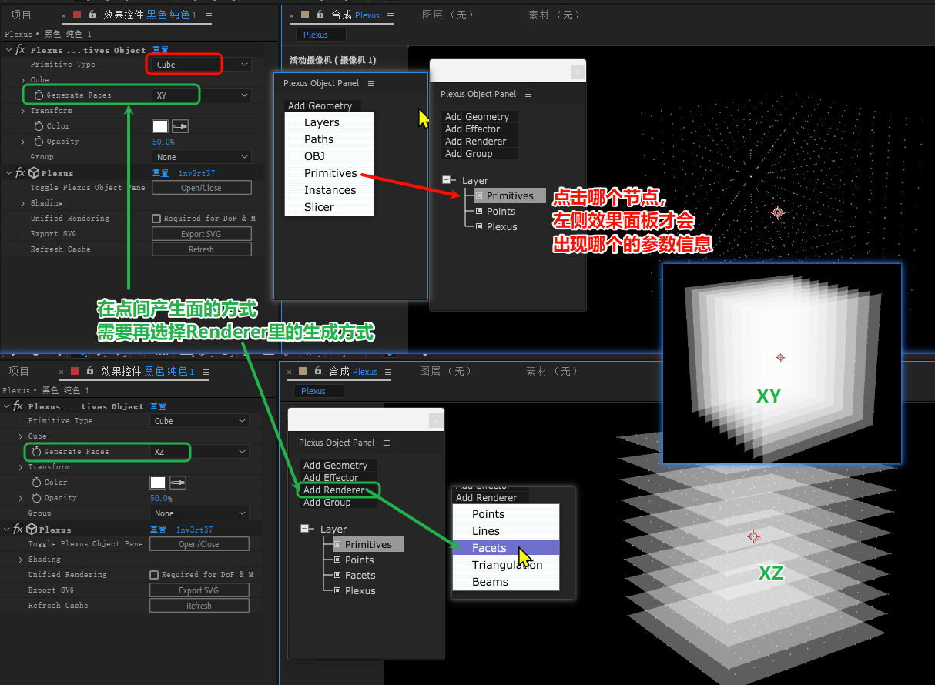Viewport: 935px width, 685px height.
Task: Click the Plexus node icon in the lower object tree
Action: tap(337, 590)
